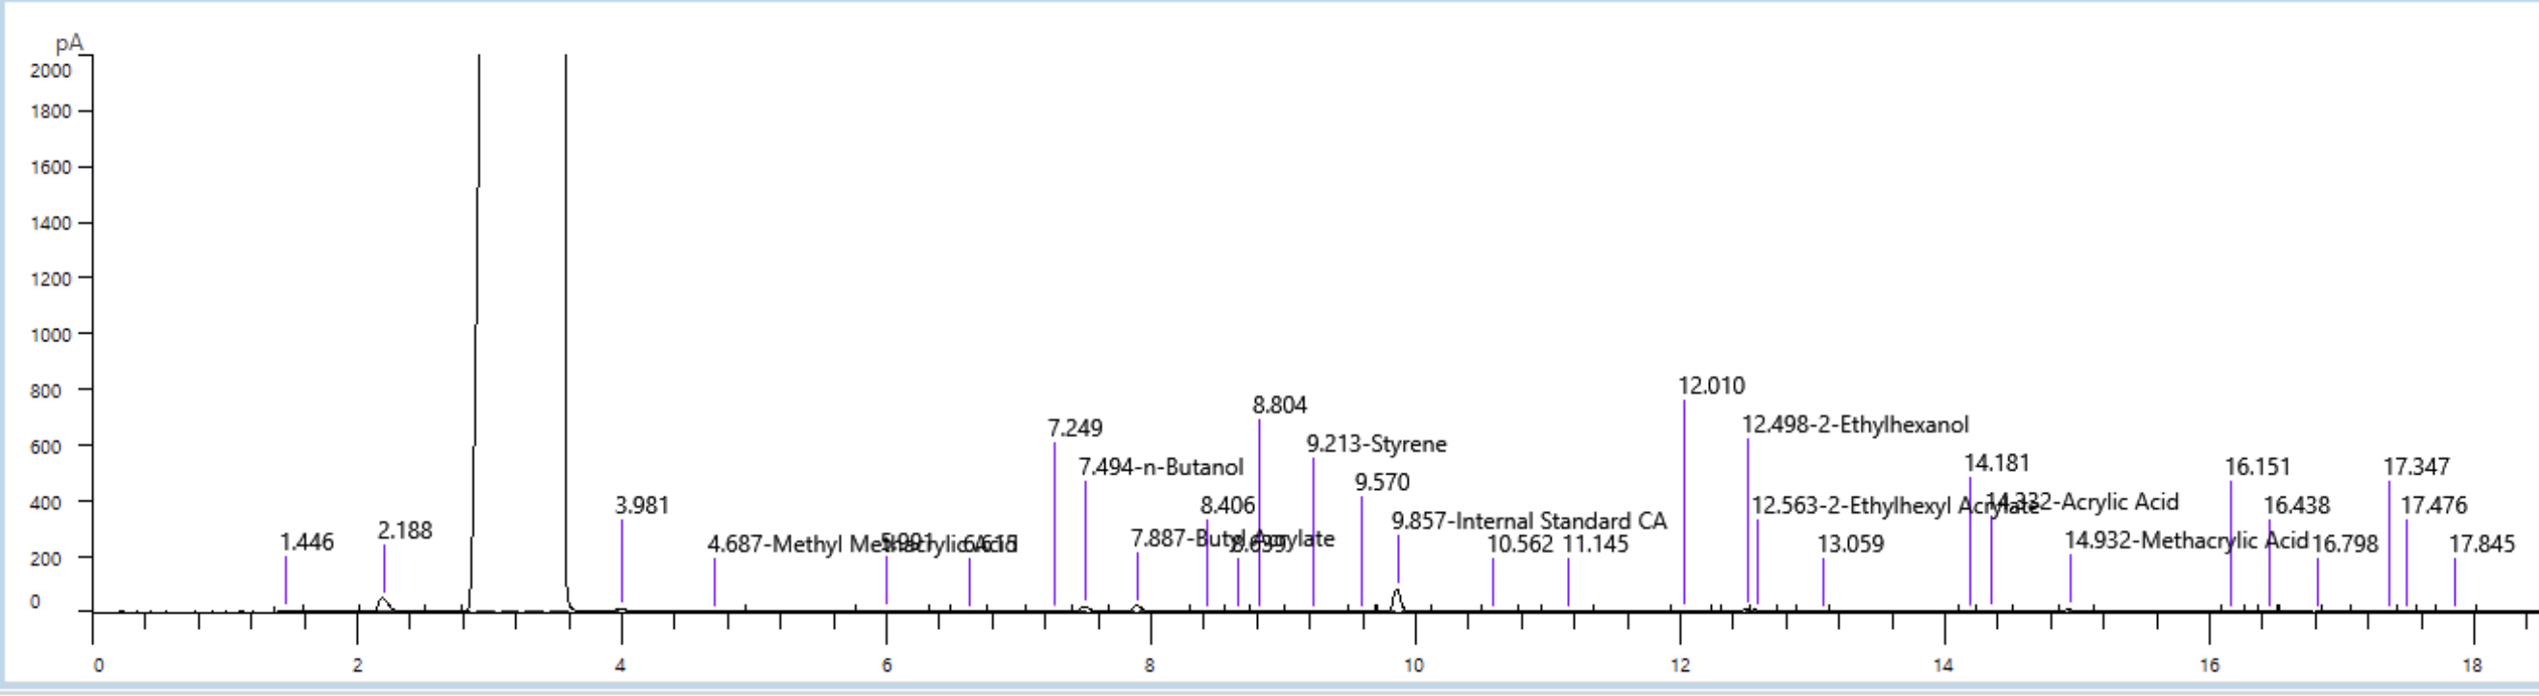2539x696 pixels.
Task: Click the 3.981 peak label
Action: [642, 505]
